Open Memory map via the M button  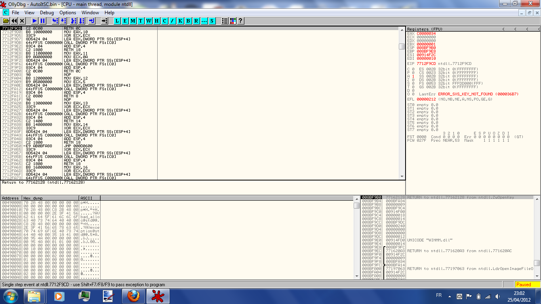[133, 21]
